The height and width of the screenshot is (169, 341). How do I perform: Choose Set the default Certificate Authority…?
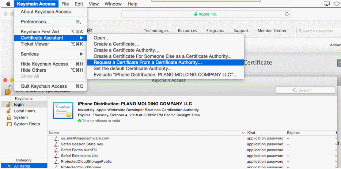[166, 69]
